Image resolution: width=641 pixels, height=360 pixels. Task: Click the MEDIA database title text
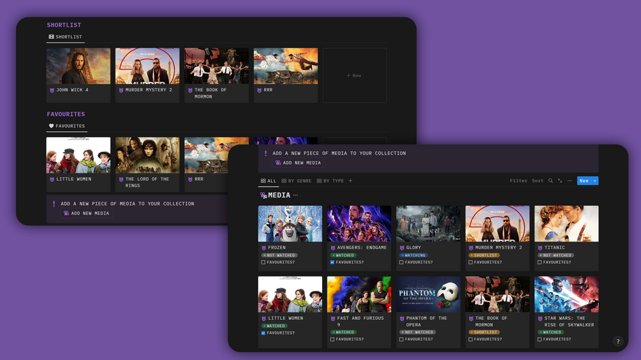coord(279,195)
